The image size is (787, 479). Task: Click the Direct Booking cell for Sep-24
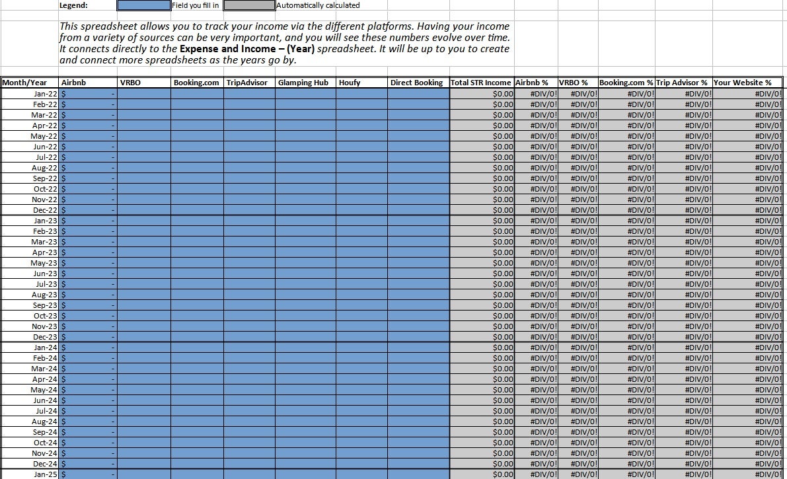tap(418, 432)
